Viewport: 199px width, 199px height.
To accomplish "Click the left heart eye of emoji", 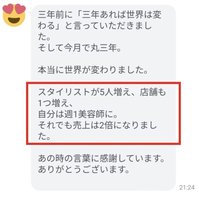I will (x=8, y=9).
